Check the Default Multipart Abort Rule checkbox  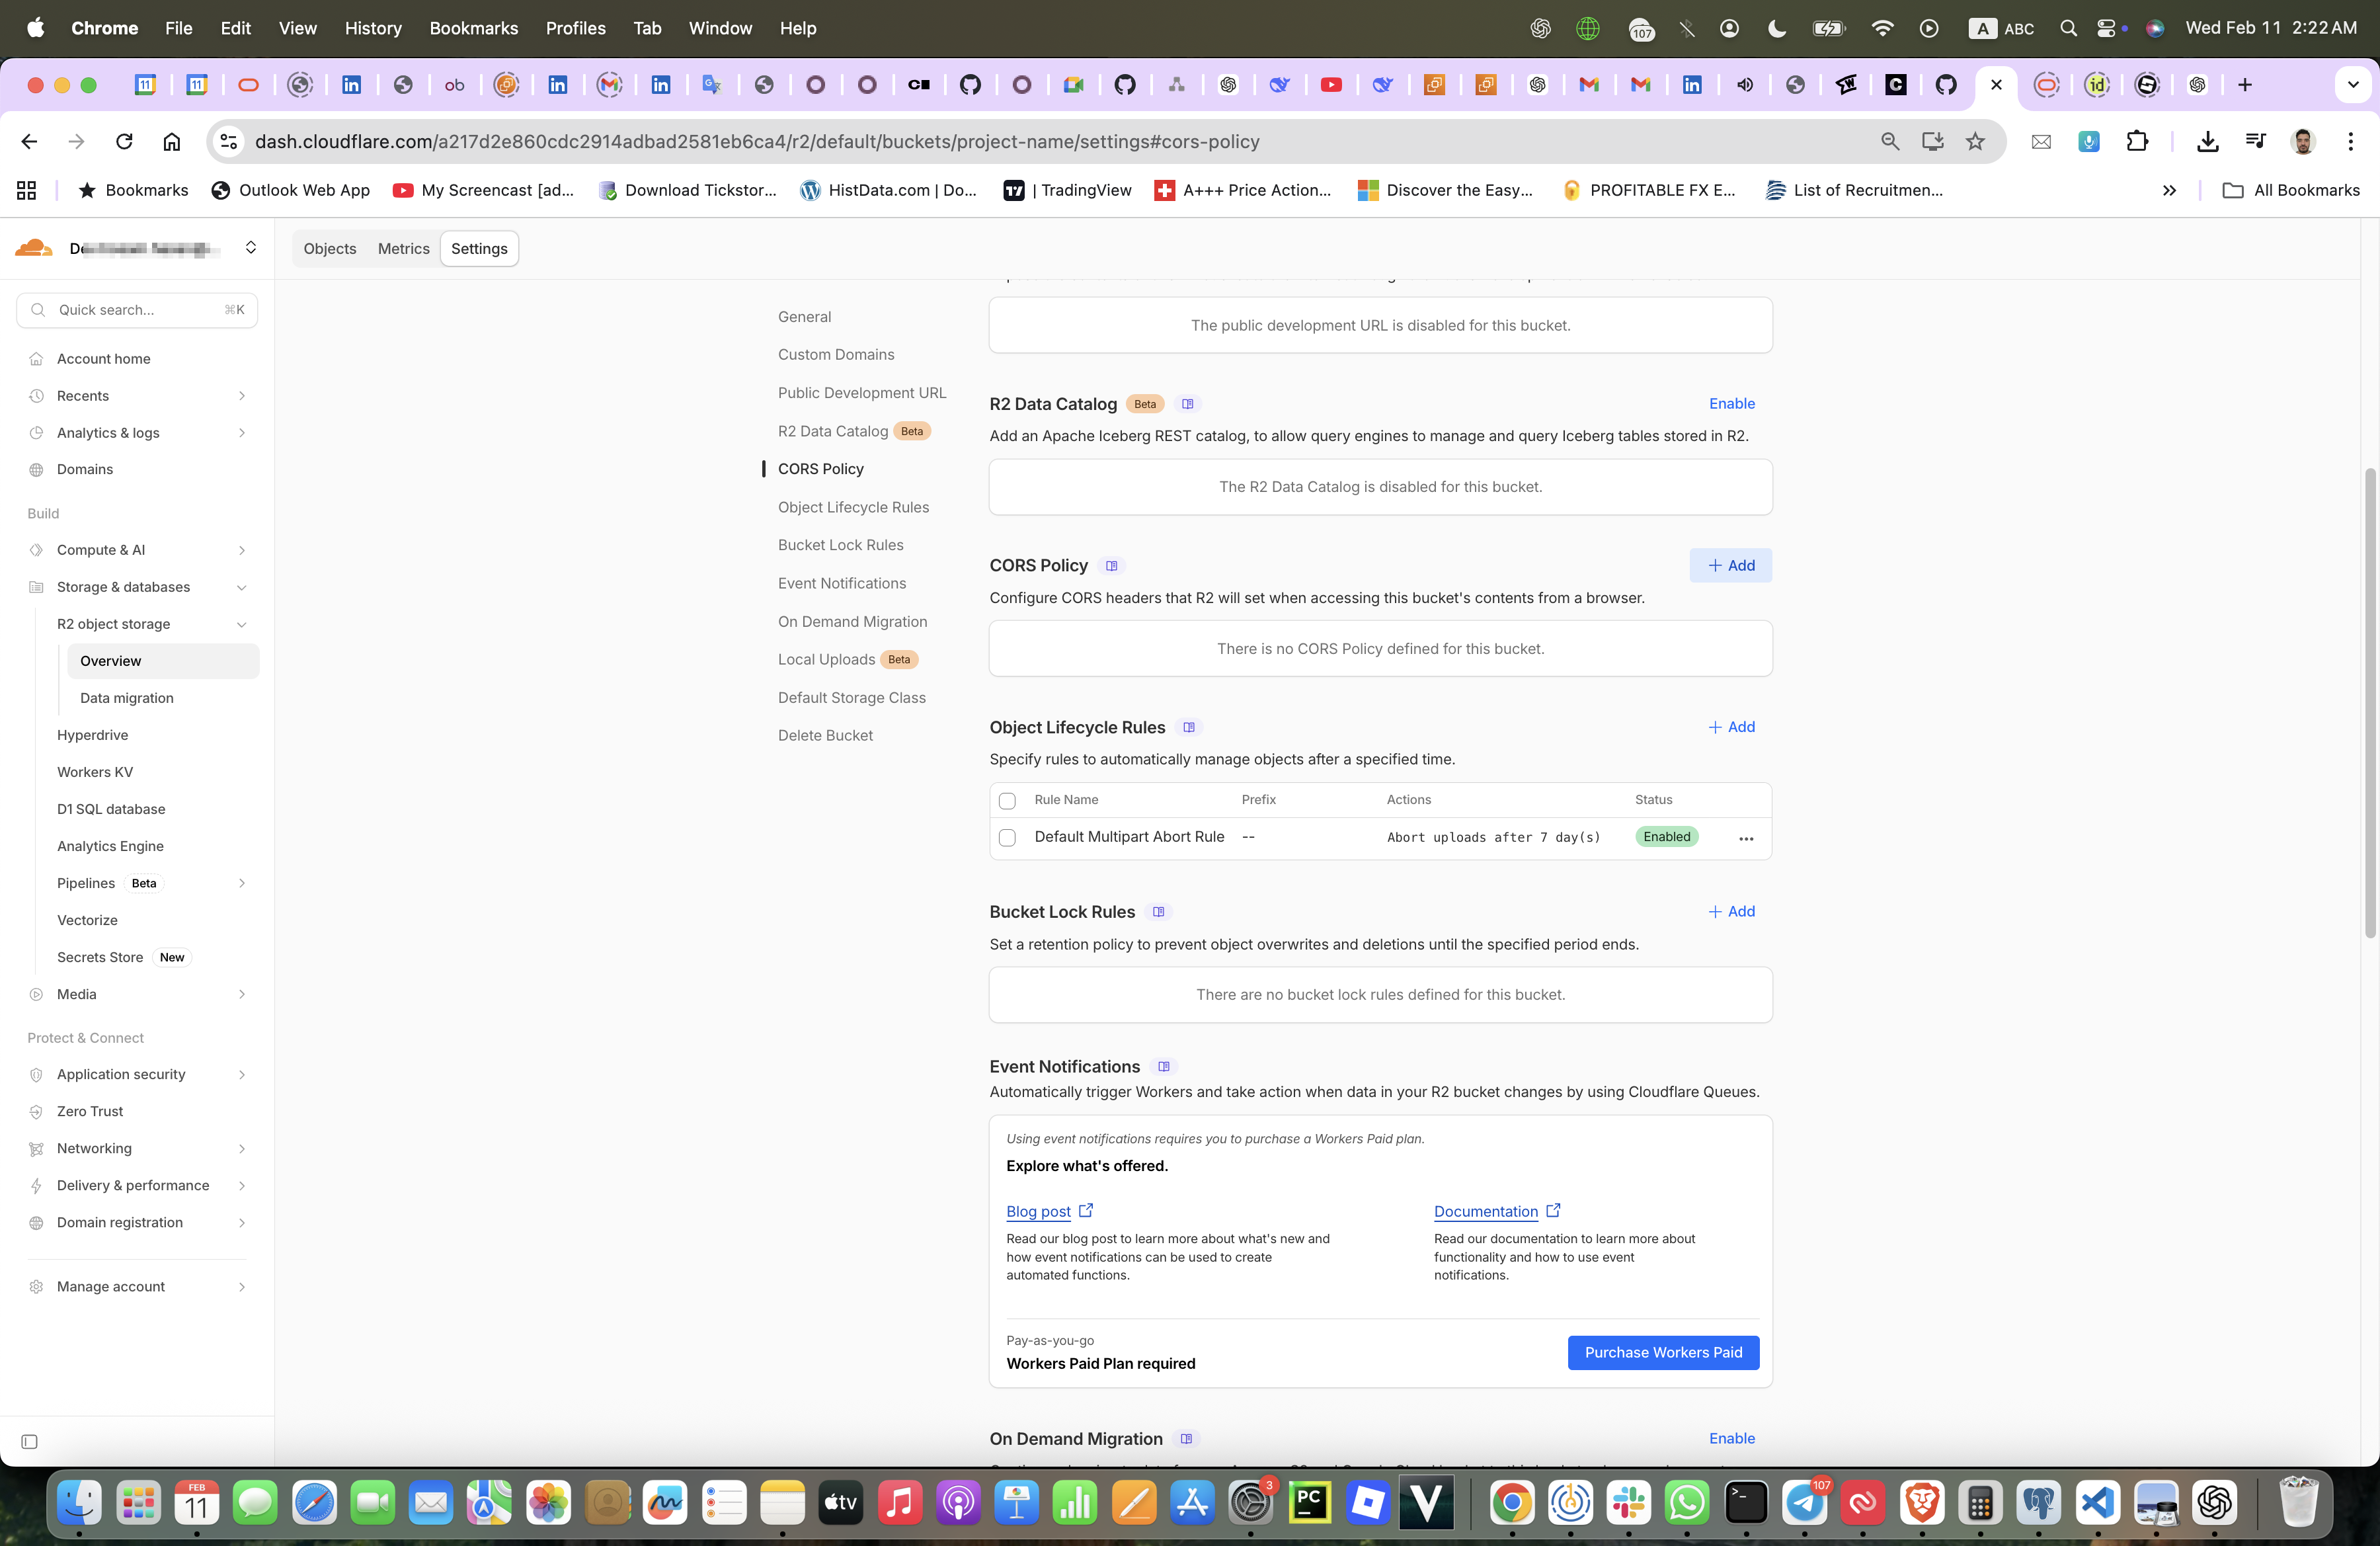pos(1007,838)
